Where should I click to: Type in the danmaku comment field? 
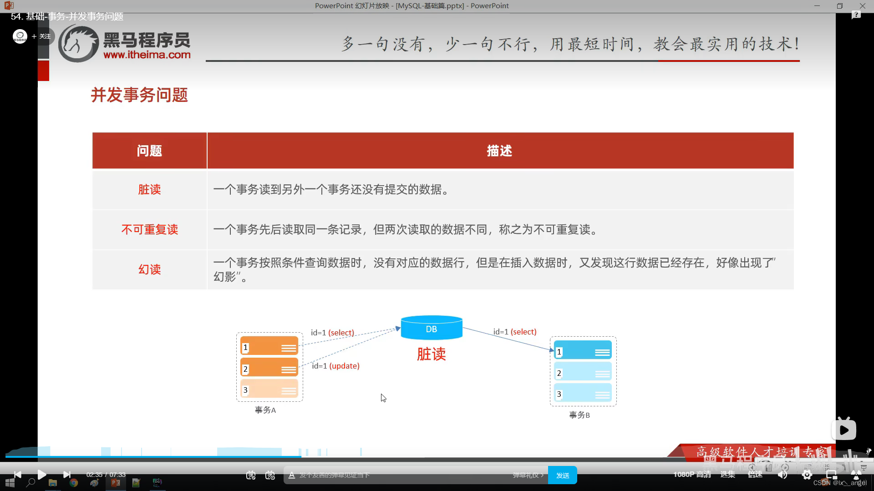click(x=410, y=475)
